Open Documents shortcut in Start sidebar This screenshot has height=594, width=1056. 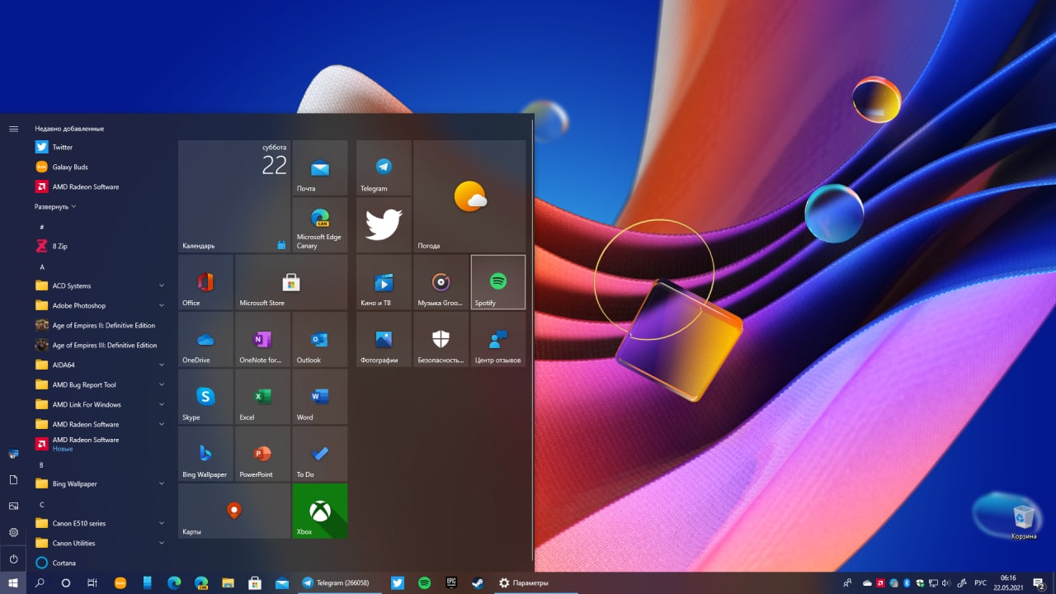click(x=13, y=479)
